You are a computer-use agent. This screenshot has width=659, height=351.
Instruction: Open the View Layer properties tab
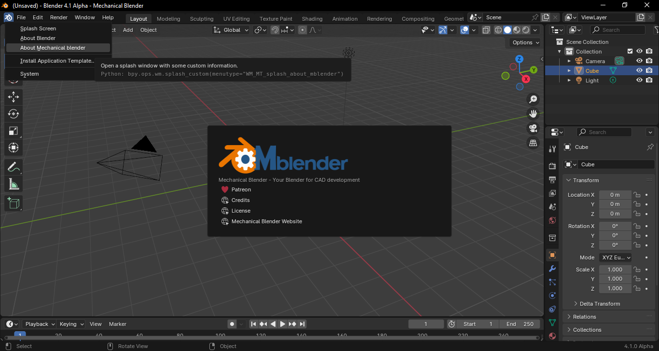552,193
